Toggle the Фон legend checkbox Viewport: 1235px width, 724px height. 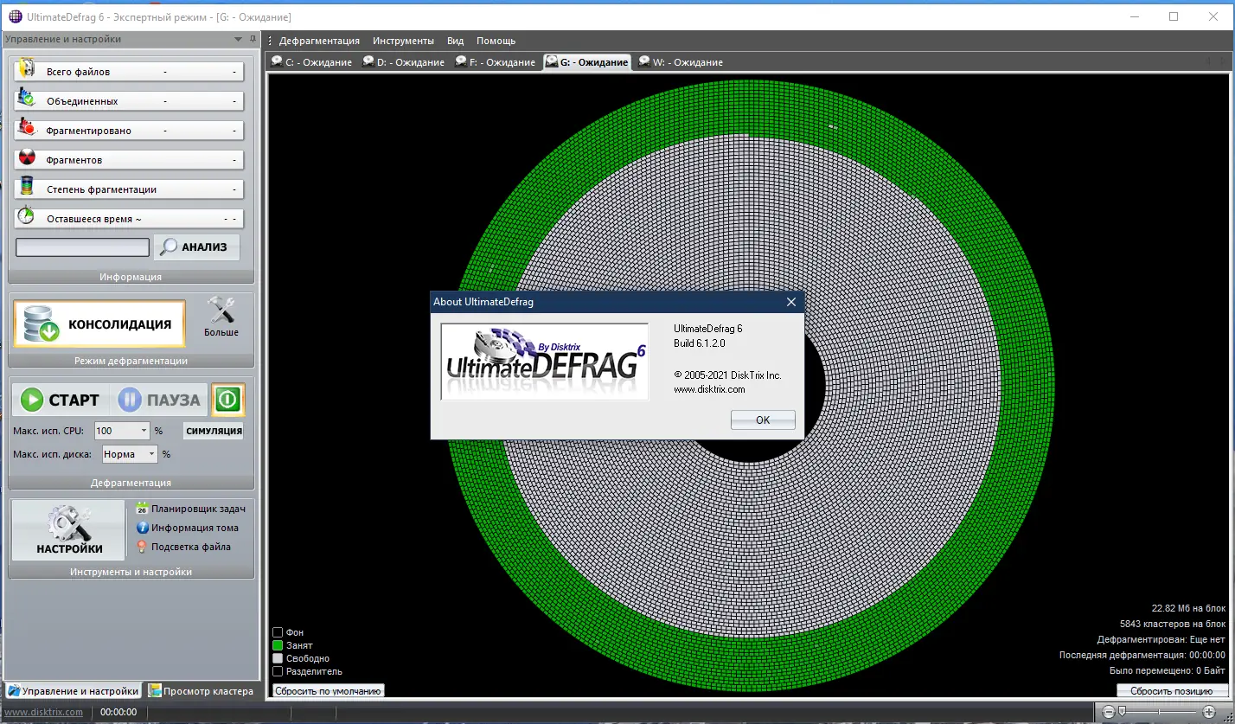coord(278,631)
